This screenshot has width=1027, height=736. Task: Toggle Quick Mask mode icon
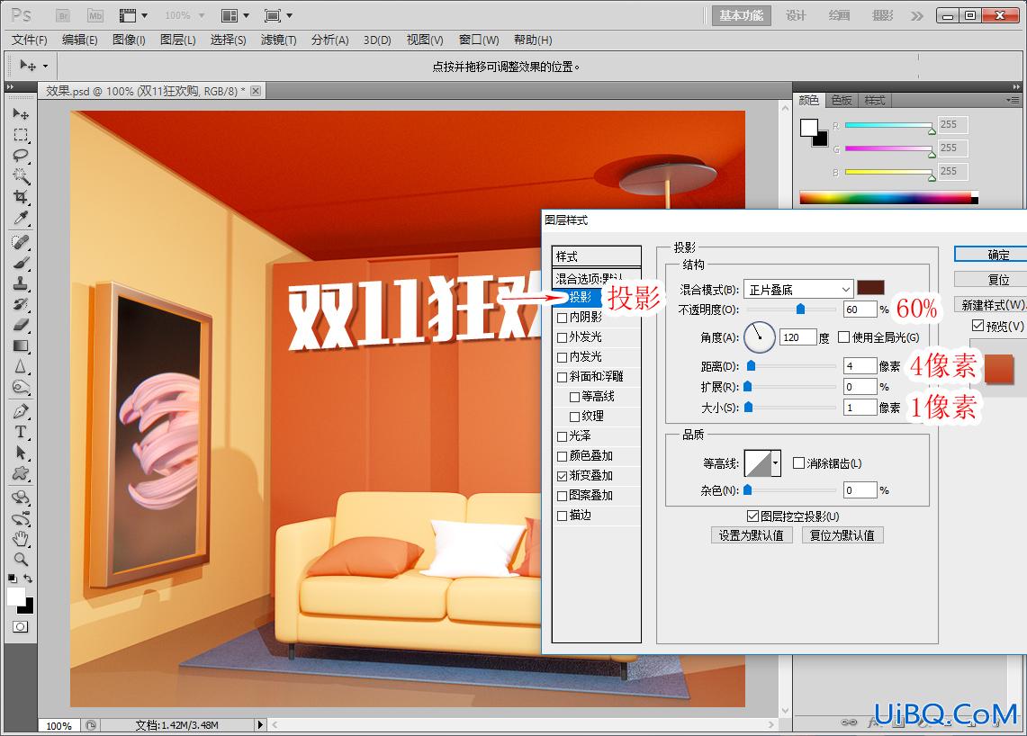[x=21, y=626]
